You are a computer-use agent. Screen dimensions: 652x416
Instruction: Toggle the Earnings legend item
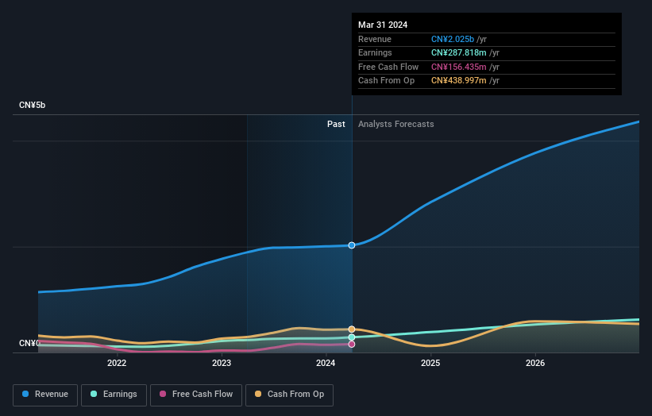113,395
